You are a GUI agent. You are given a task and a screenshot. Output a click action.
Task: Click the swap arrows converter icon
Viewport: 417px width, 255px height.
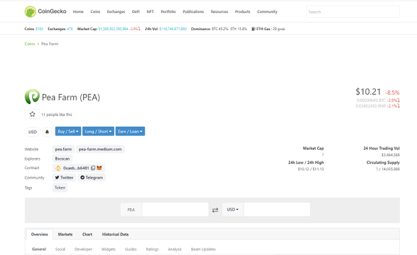215,210
